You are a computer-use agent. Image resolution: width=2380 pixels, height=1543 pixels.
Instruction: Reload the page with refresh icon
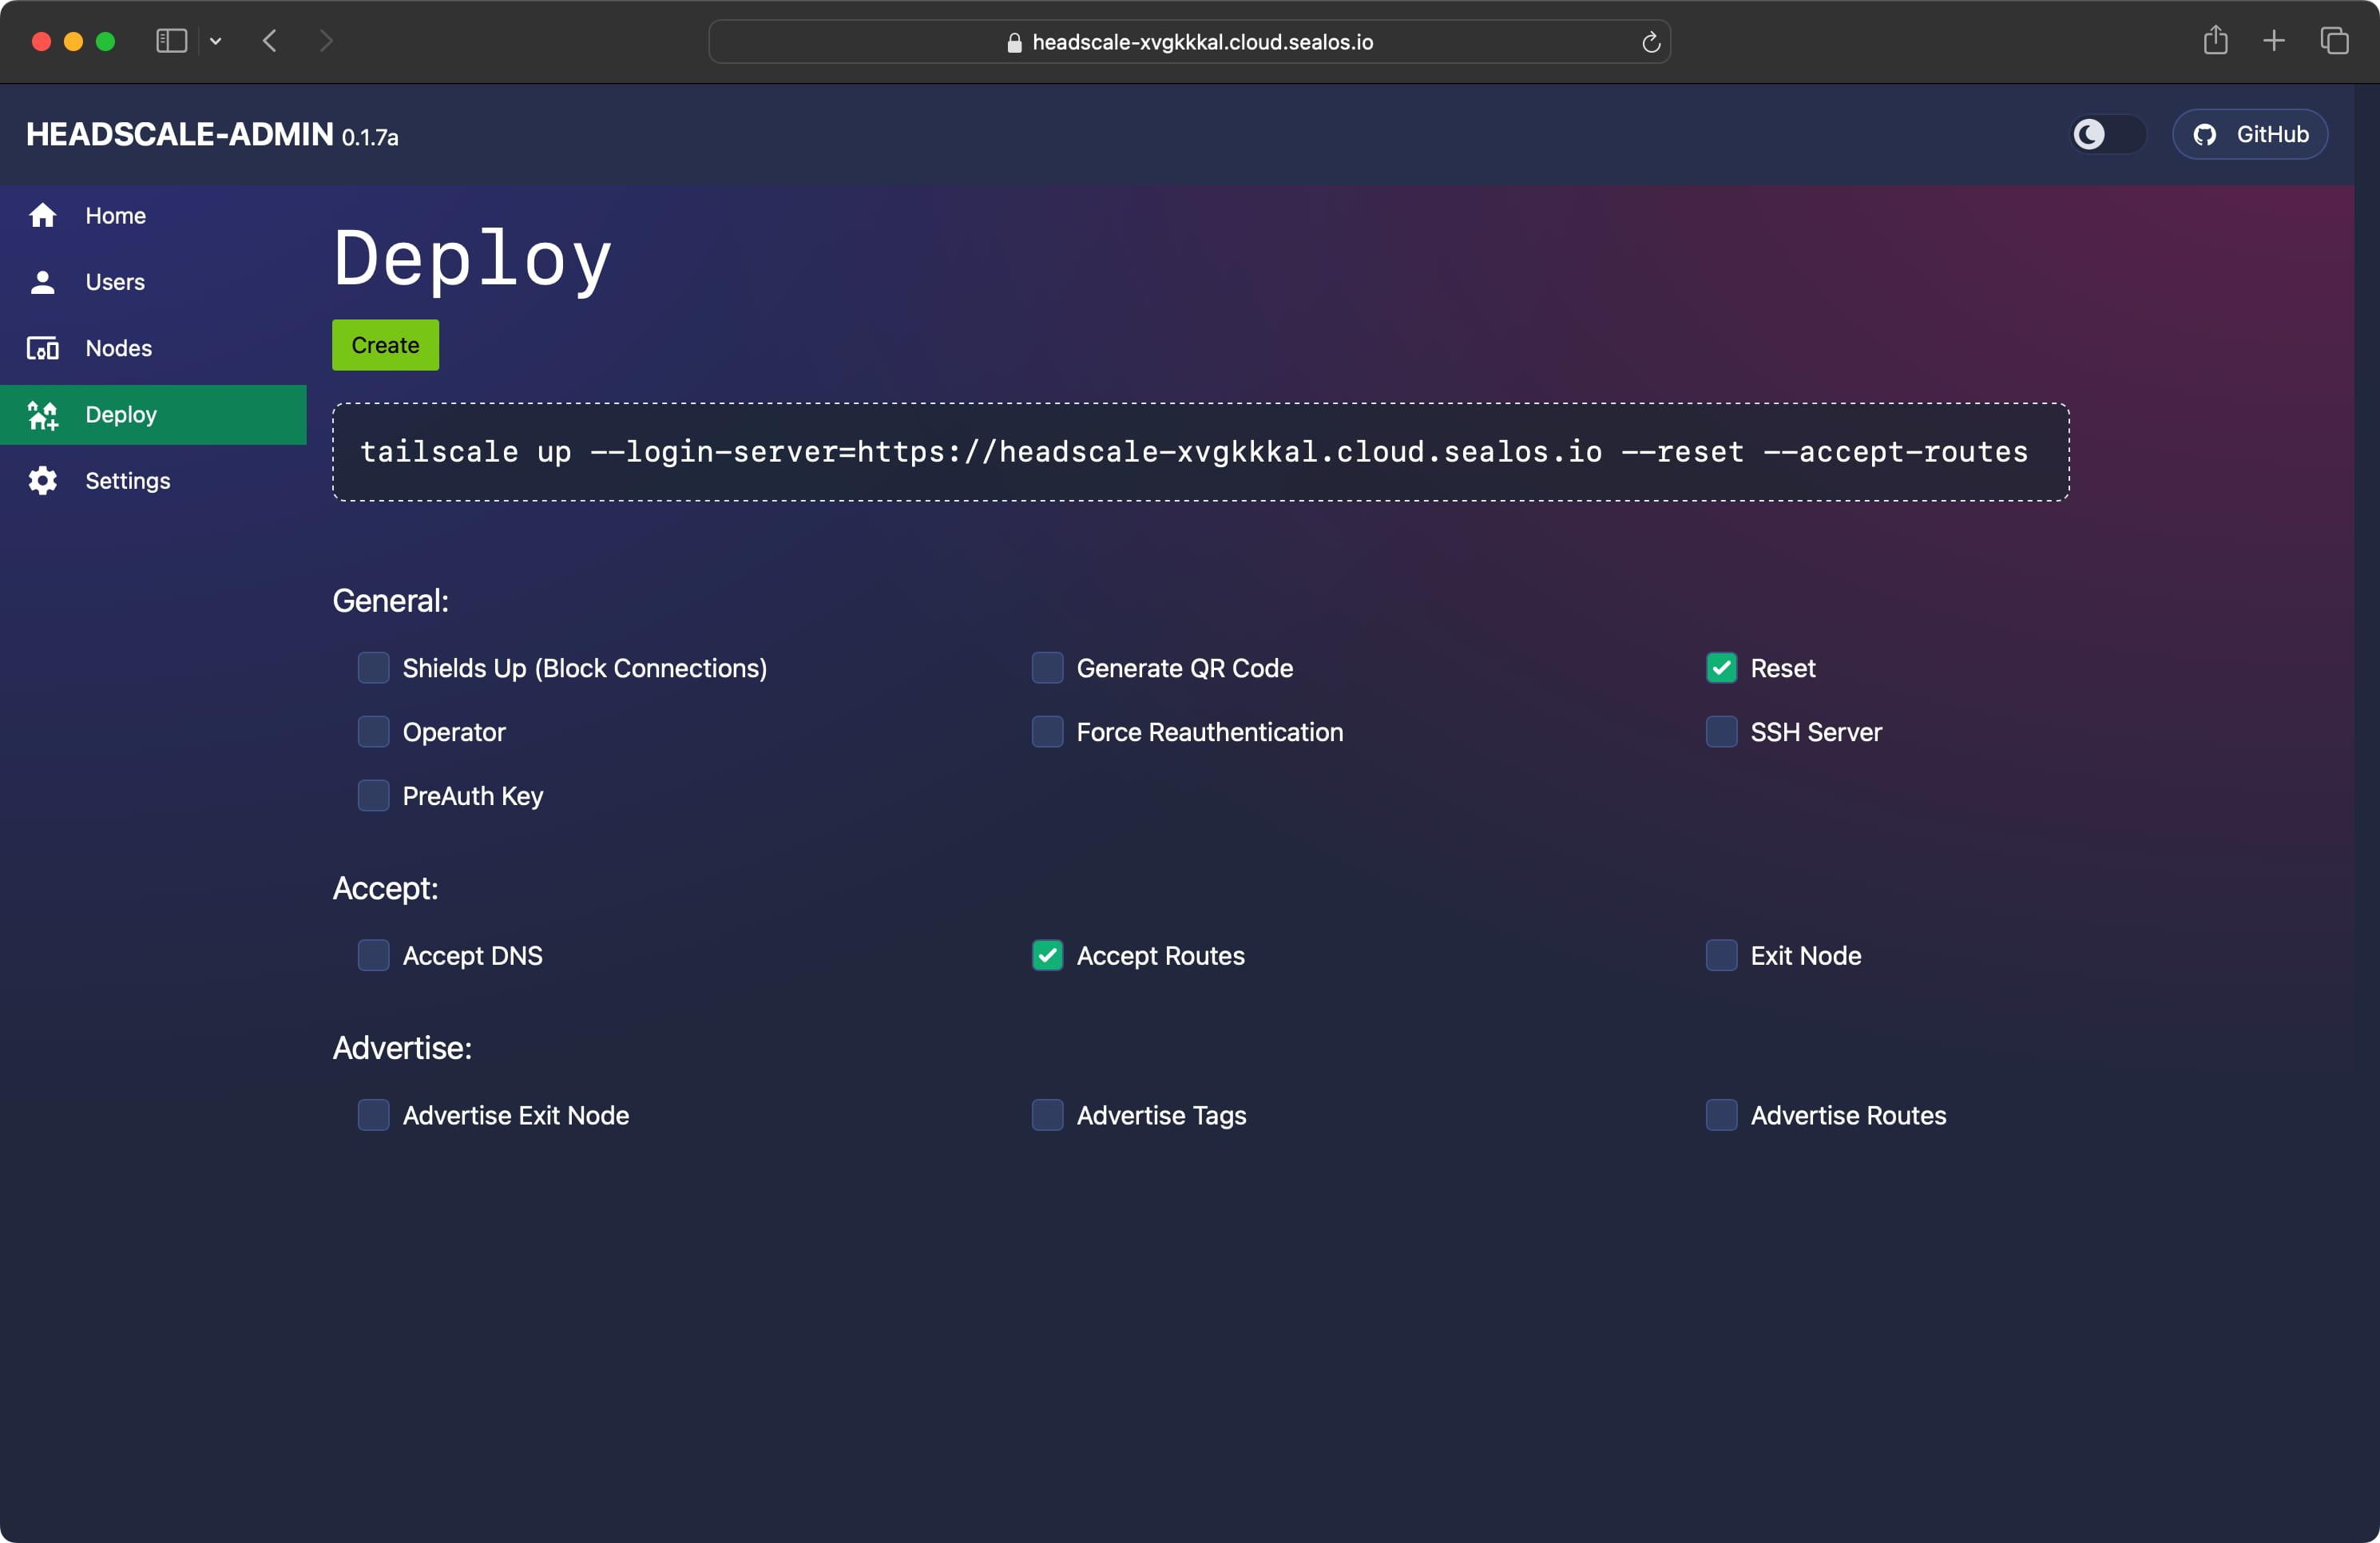(x=1651, y=42)
